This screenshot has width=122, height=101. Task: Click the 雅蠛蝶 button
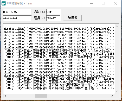[73, 18]
